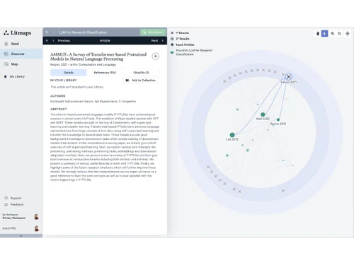Add article with the plus button

point(155,57)
